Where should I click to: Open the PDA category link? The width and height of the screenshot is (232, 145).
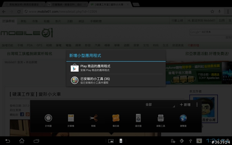[30, 45]
